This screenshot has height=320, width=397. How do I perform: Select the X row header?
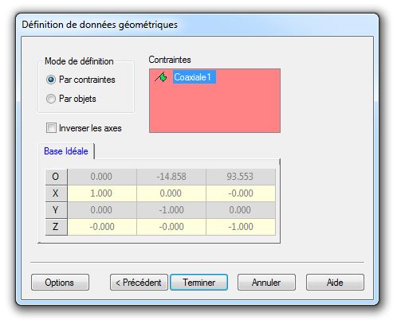click(x=56, y=193)
